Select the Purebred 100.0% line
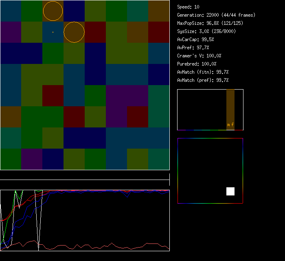This screenshot has width=285, height=261. (x=197, y=64)
